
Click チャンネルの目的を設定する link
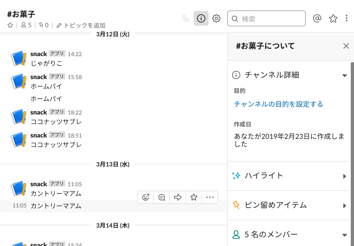[x=279, y=104]
